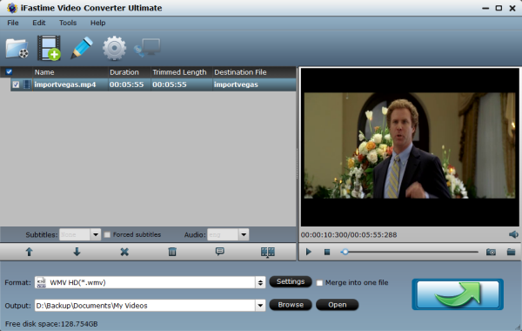This screenshot has width=522, height=331.
Task: Expand the Subtitles dropdown
Action: point(96,234)
